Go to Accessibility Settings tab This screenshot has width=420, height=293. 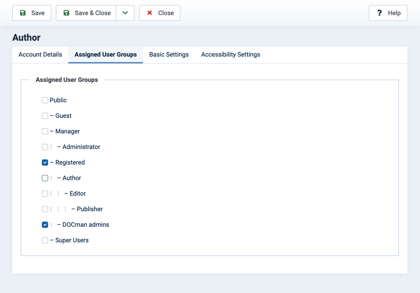[x=231, y=55]
